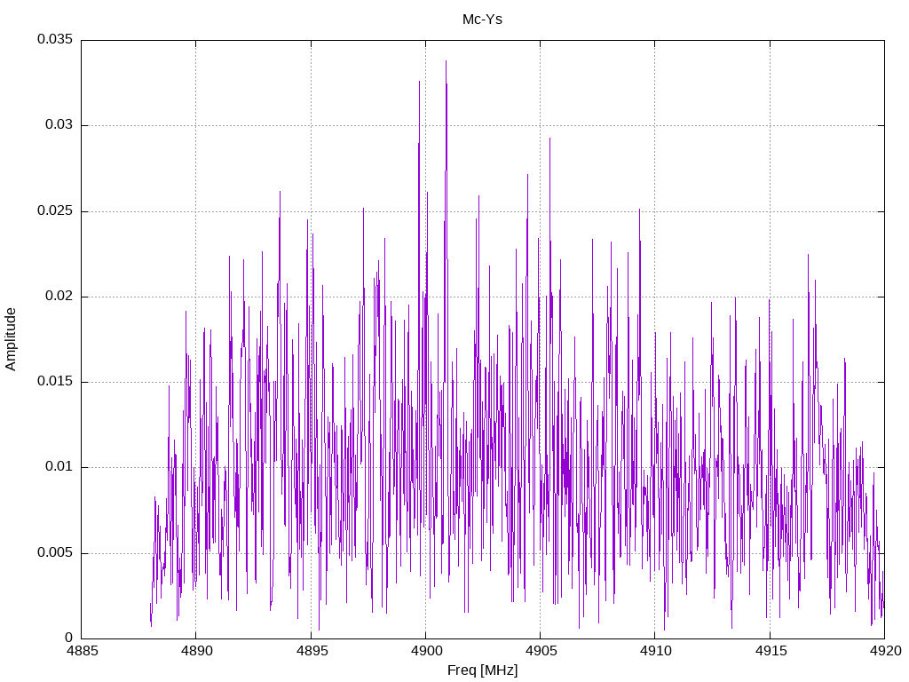This screenshot has height=682, width=909.
Task: Click the y-axis tick label 0.005
Action: 55,552
